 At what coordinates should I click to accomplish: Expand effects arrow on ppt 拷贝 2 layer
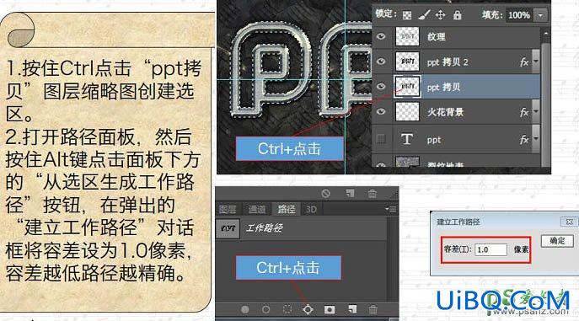click(x=536, y=62)
